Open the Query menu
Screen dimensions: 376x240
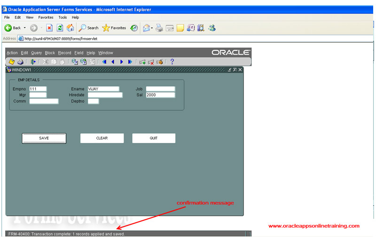coord(37,53)
